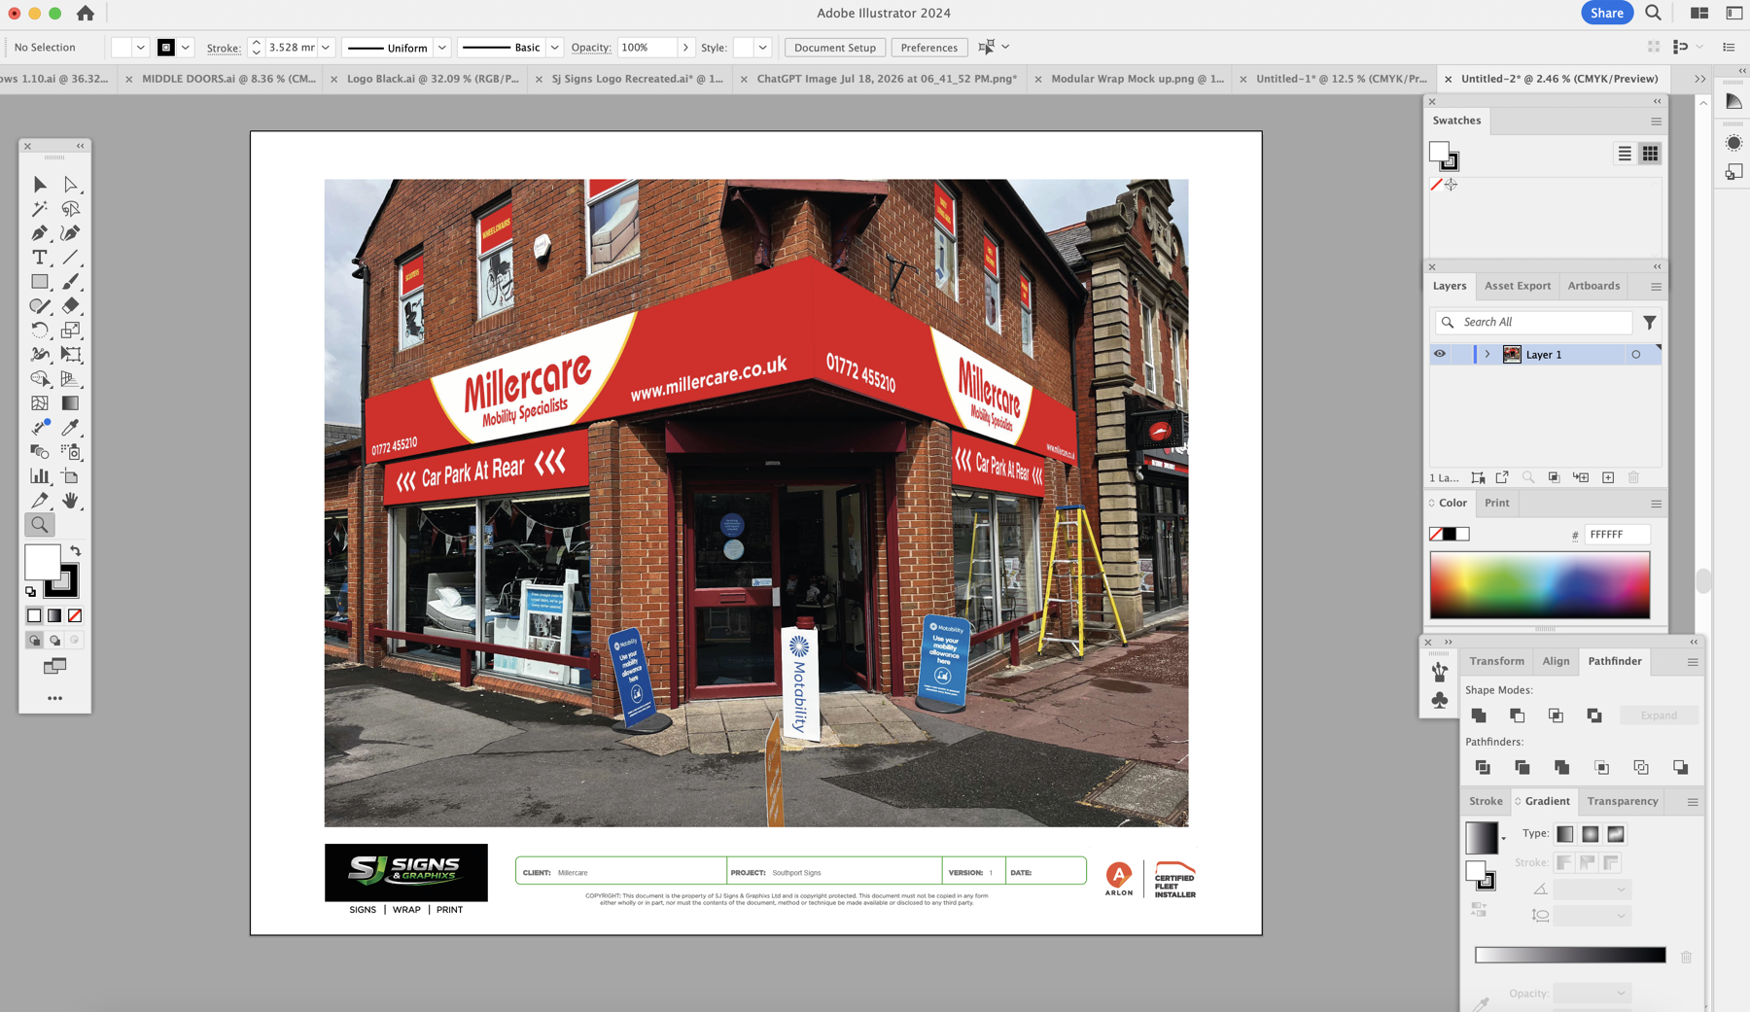
Task: Choose Radial Gradient type button
Action: point(1590,834)
